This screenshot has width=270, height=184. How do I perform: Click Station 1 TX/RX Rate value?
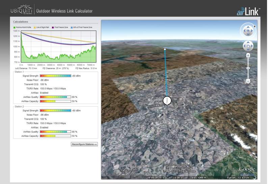53,88
